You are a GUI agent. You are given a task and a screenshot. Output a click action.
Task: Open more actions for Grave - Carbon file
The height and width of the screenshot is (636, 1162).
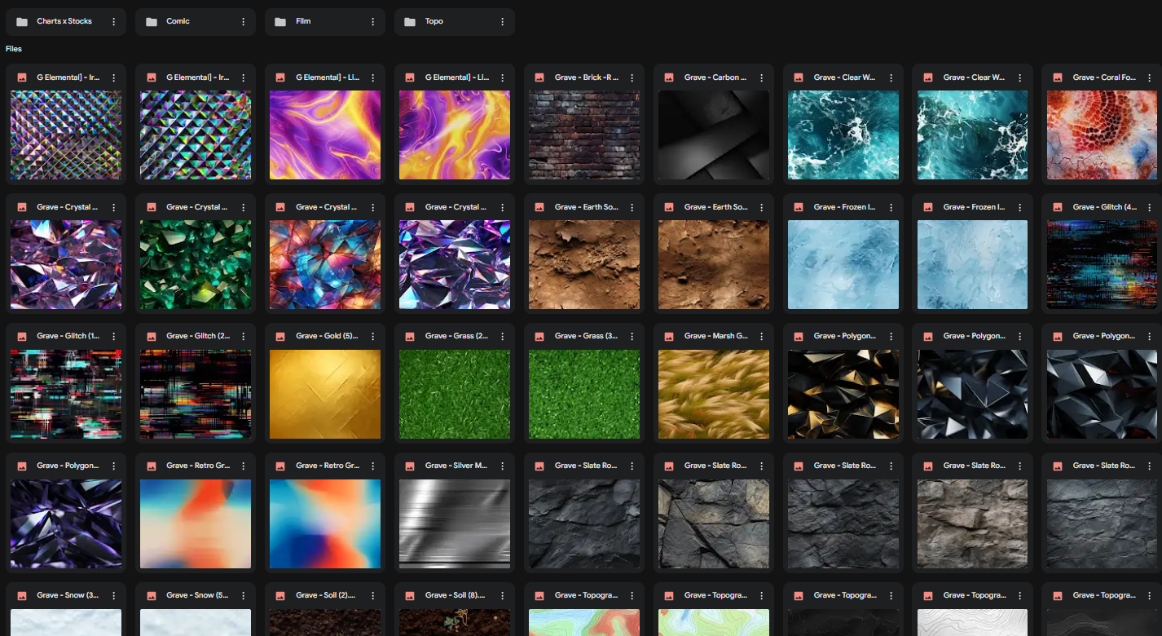coord(761,77)
